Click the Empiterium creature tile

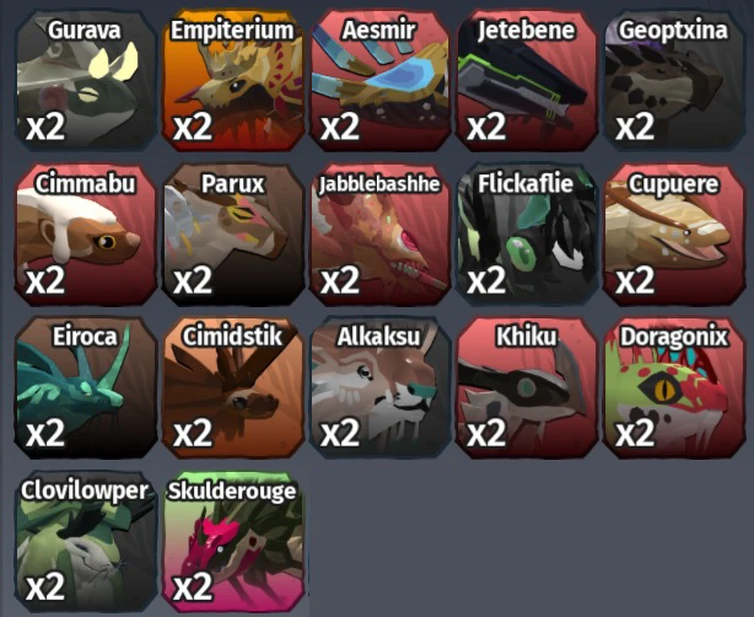pyautogui.click(x=234, y=80)
